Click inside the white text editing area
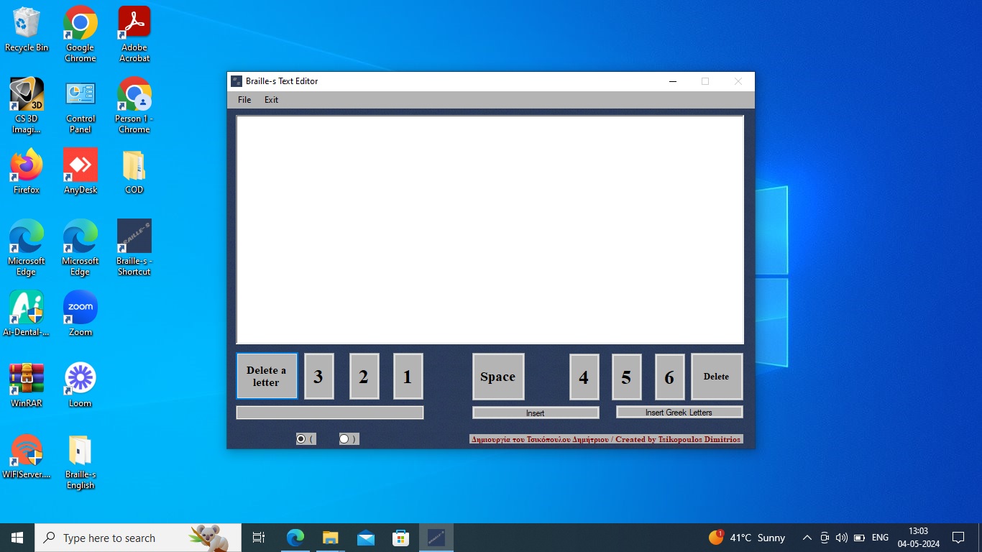Viewport: 982px width, 552px height. [490, 230]
